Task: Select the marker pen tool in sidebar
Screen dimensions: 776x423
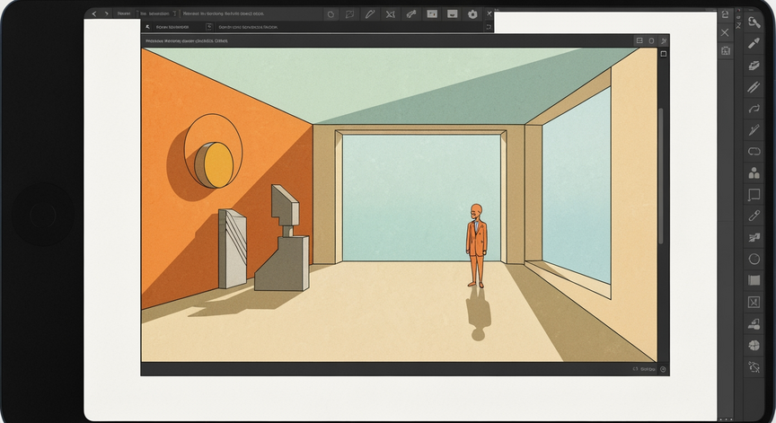Action: [754, 43]
